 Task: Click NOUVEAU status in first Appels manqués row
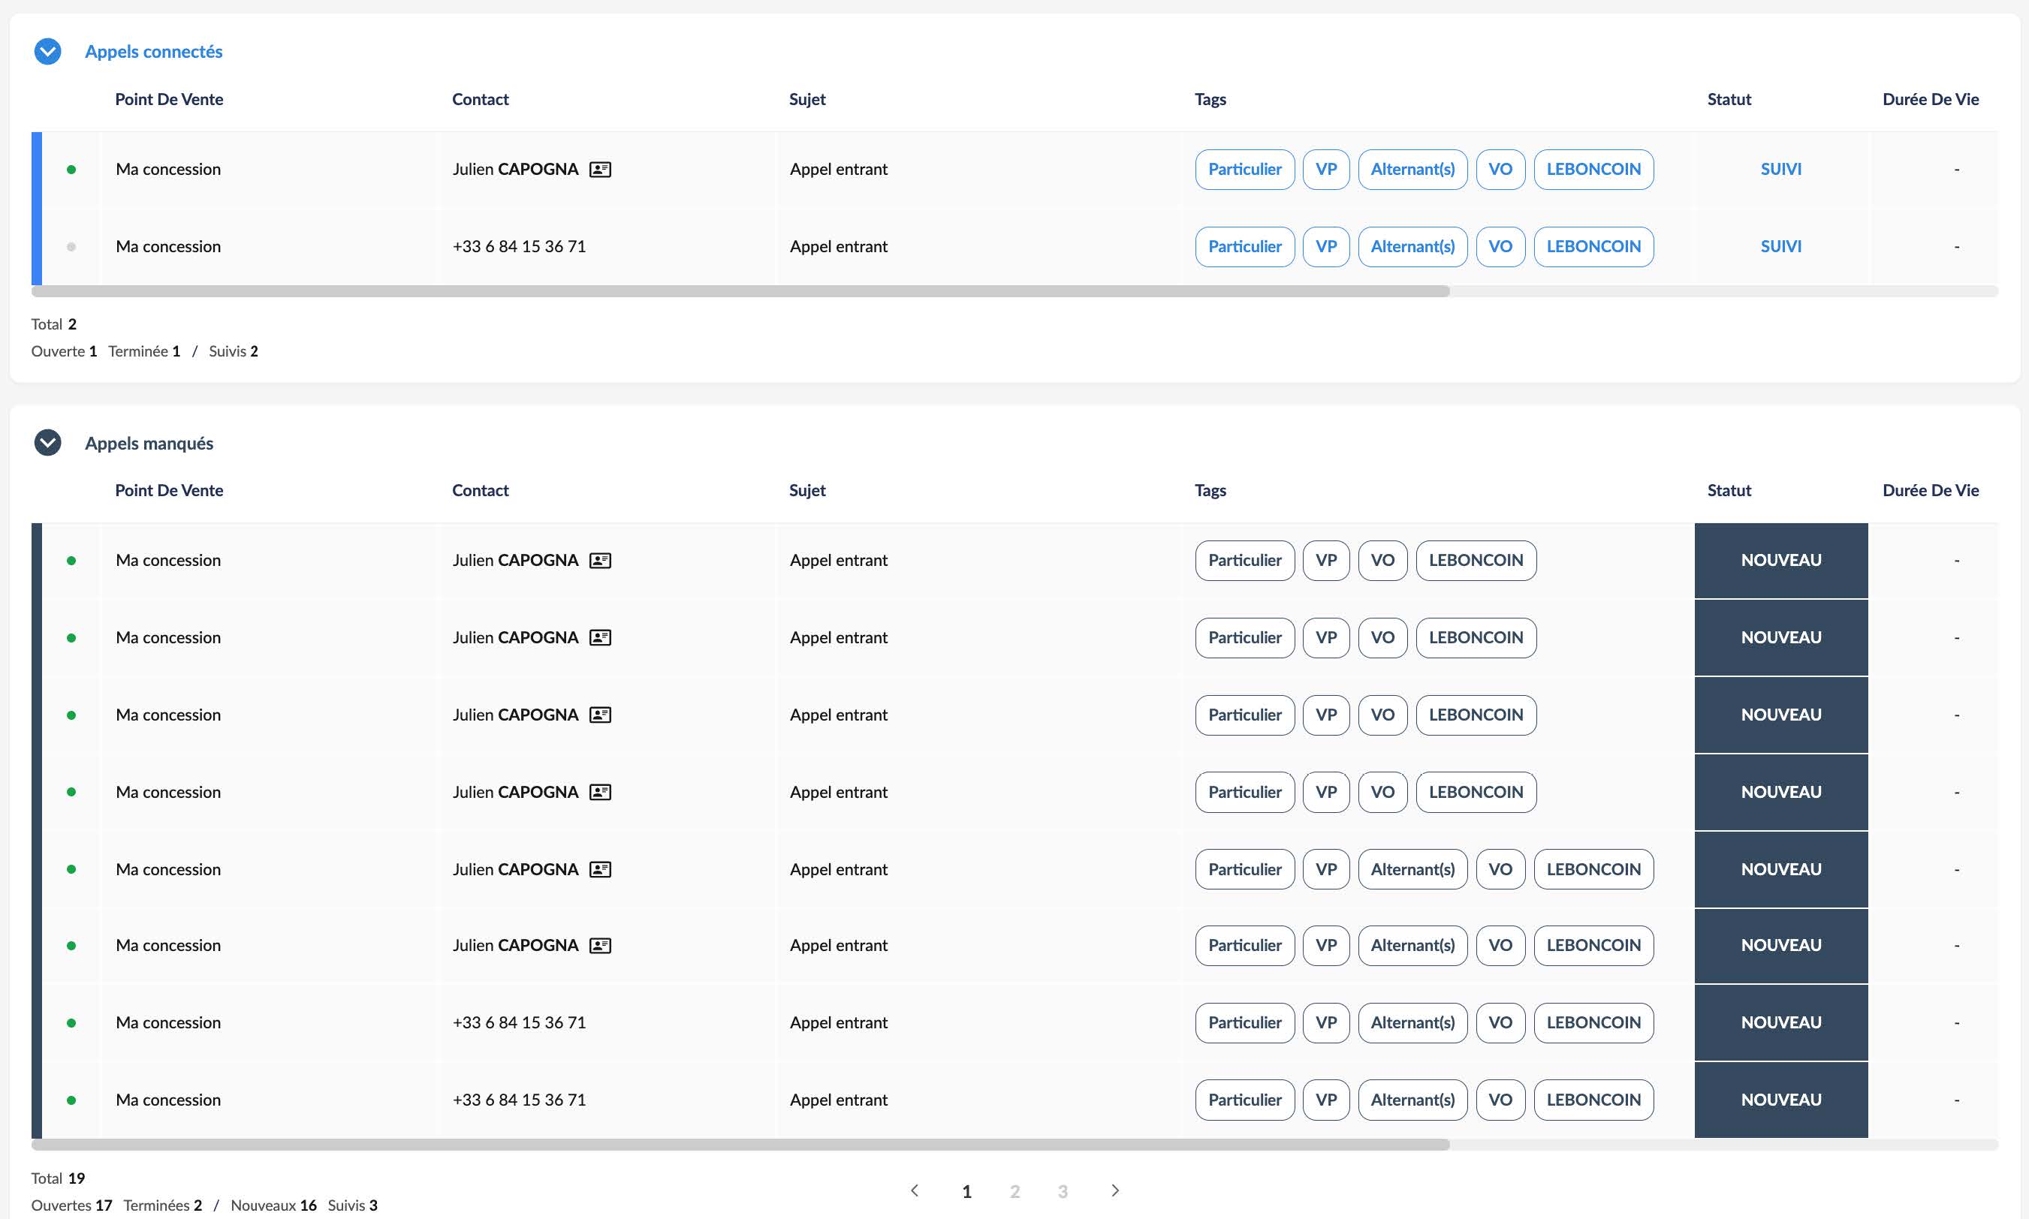point(1781,560)
